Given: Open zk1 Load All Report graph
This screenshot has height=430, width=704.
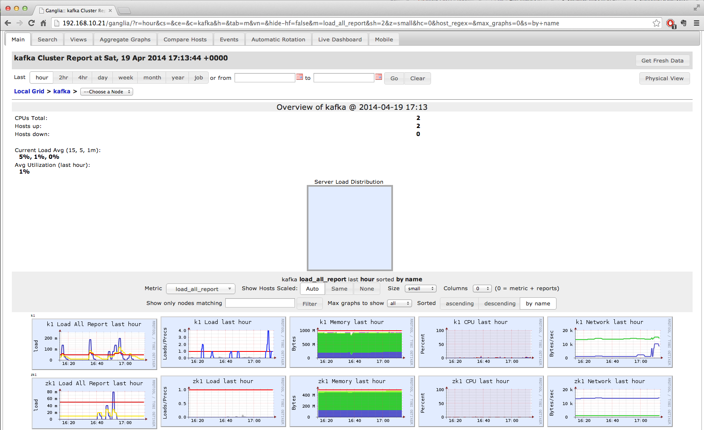Looking at the screenshot, I should point(95,403).
